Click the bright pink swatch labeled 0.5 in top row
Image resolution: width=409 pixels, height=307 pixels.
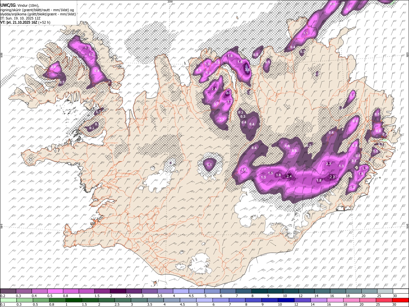coord(55,291)
